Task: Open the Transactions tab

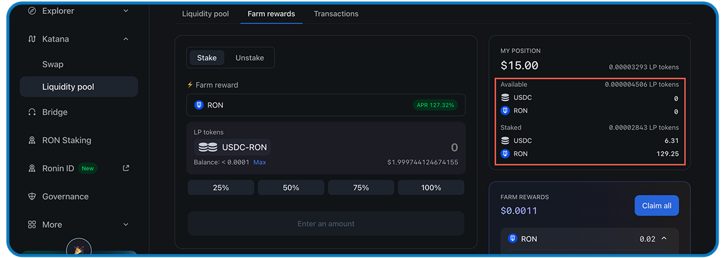Action: coord(336,14)
